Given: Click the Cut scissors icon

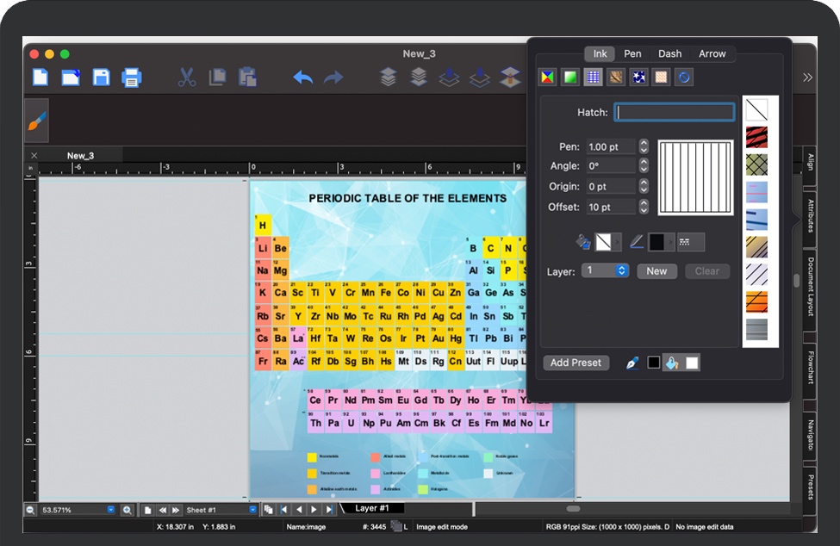Looking at the screenshot, I should pyautogui.click(x=187, y=78).
